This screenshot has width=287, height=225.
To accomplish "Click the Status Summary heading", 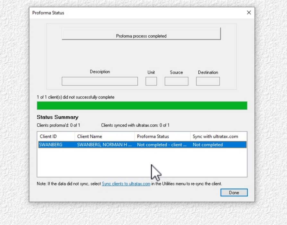I will pyautogui.click(x=57, y=117).
